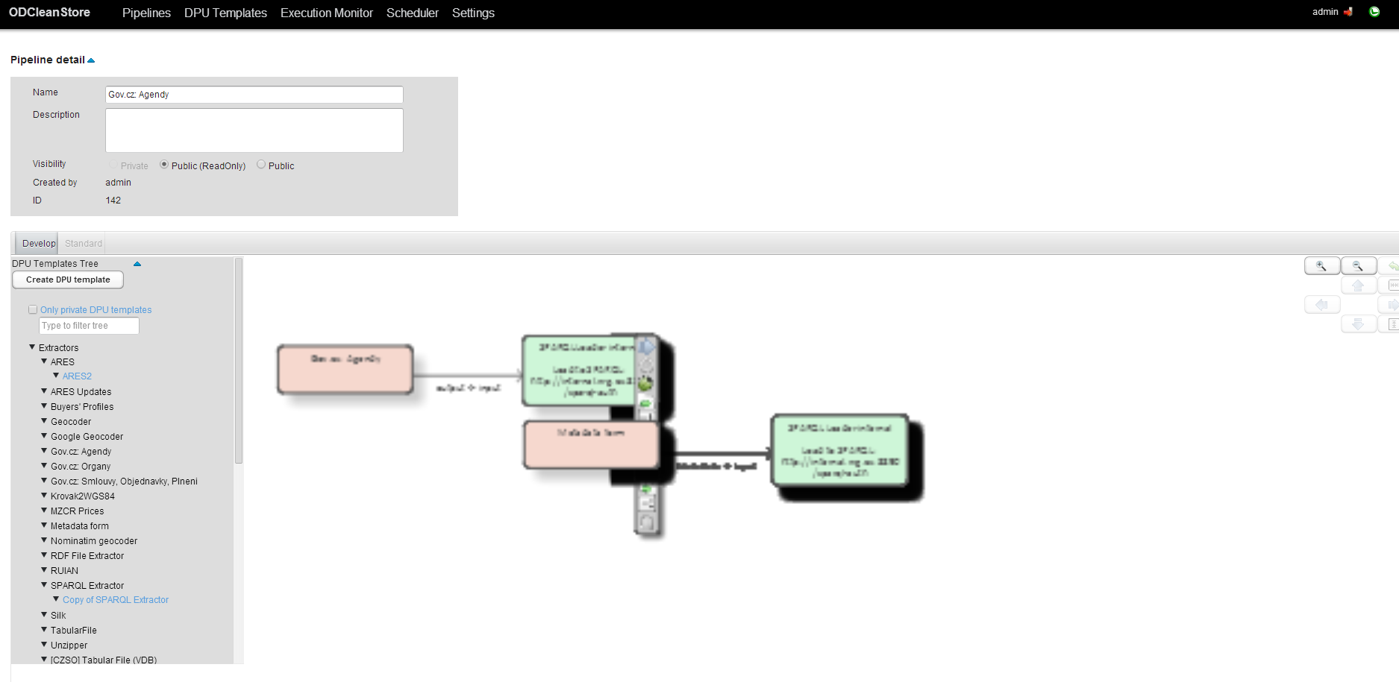Select RDF File Extractor in the tree
Screen dimensions: 1399x682
87,556
